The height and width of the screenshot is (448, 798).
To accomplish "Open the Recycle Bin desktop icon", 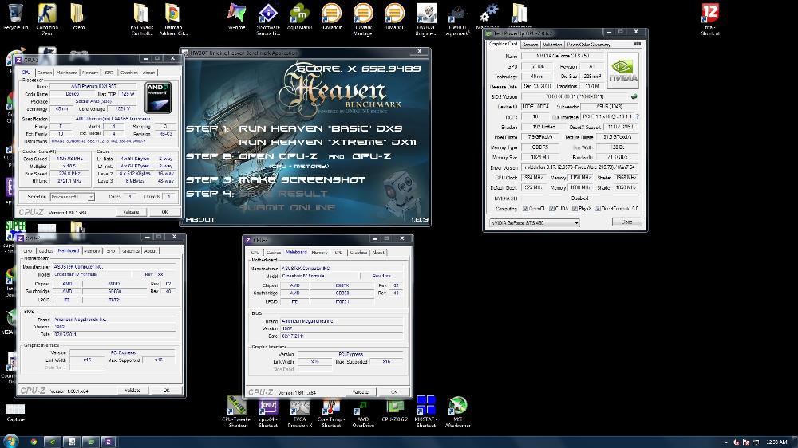I will [x=15, y=18].
